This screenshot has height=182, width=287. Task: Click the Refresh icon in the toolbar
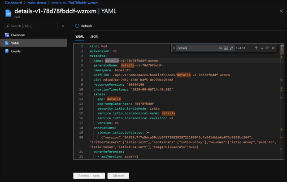pos(77,26)
